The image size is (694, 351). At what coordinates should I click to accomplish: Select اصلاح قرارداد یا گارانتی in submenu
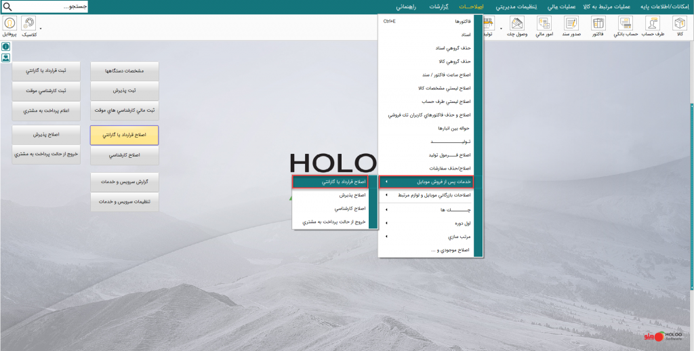(x=331, y=182)
